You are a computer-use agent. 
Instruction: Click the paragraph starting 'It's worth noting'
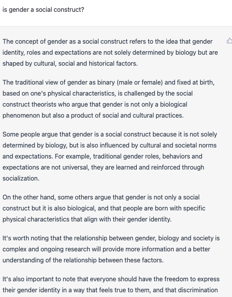click(x=111, y=249)
